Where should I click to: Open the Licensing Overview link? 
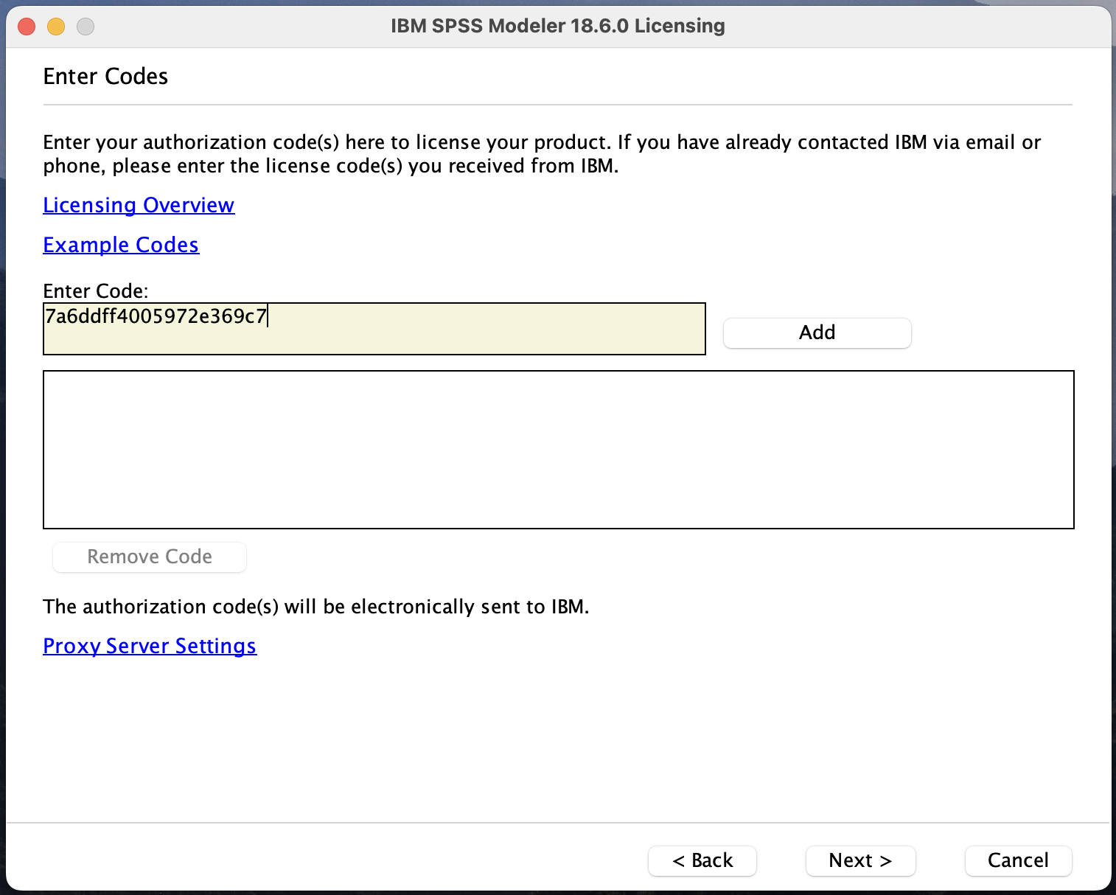139,205
